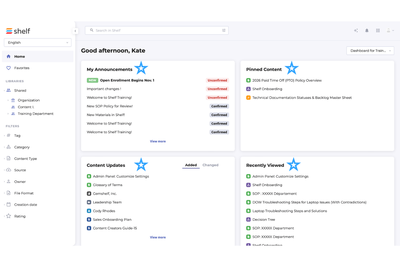Open Decision Tree in Recently Viewed
Viewport: 400px width, 267px height.
(264, 220)
